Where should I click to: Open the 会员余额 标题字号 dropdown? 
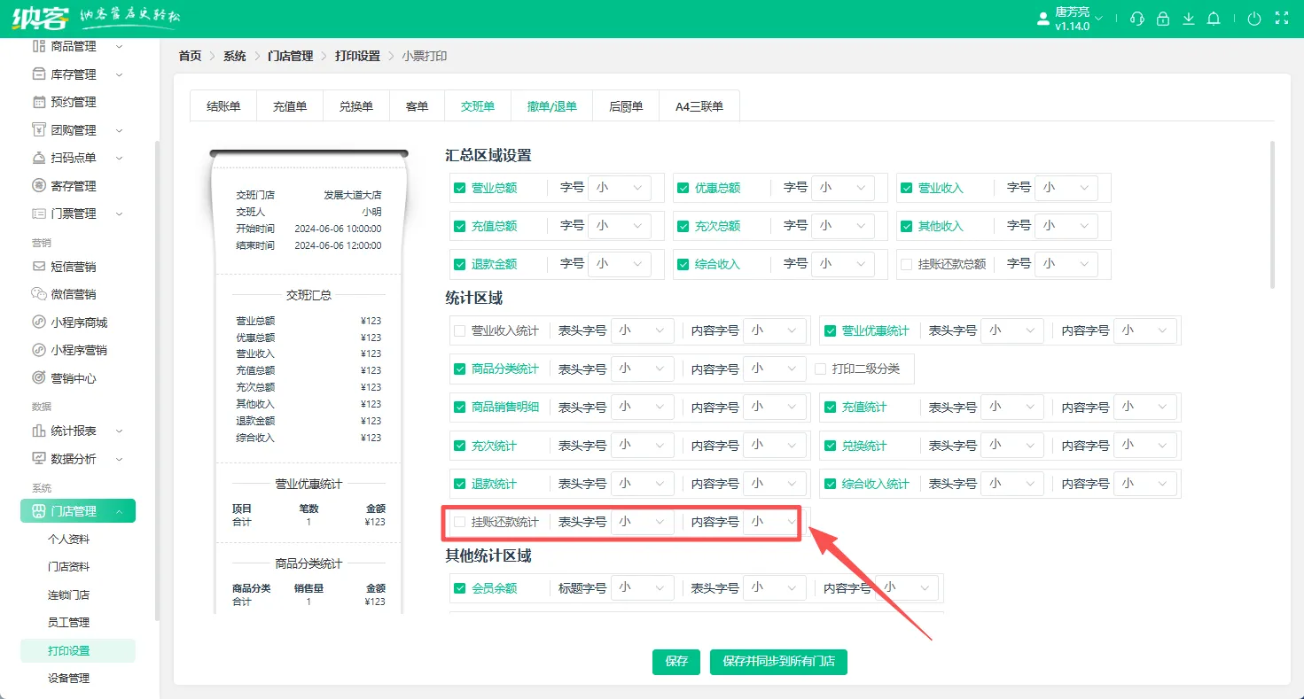click(x=642, y=587)
